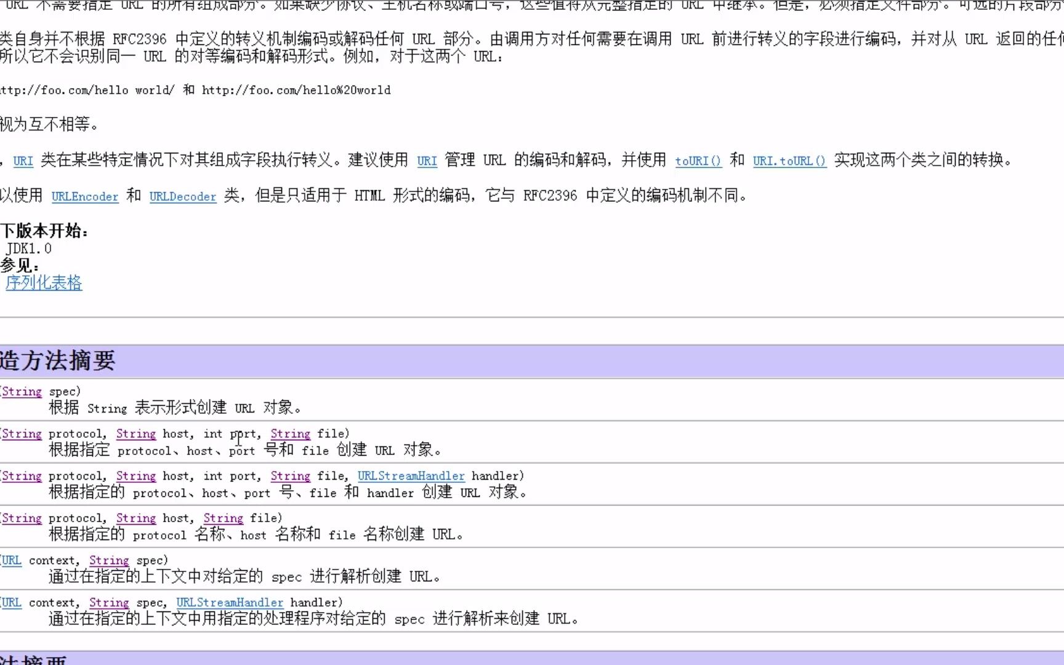This screenshot has width=1064, height=665.
Task: Click the description '表示形式创建 URL 对象。'
Action: coord(218,408)
